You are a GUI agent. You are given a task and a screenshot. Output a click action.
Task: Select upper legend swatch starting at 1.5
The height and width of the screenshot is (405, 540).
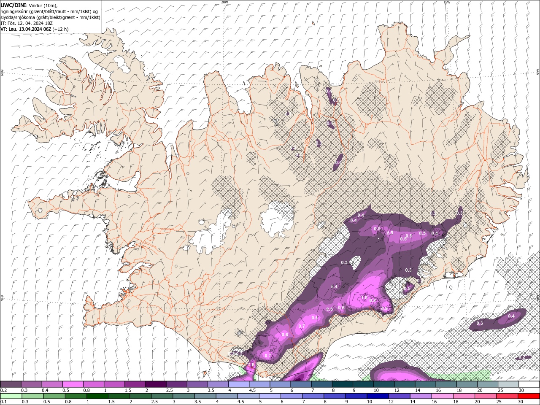pyautogui.click(x=135, y=384)
